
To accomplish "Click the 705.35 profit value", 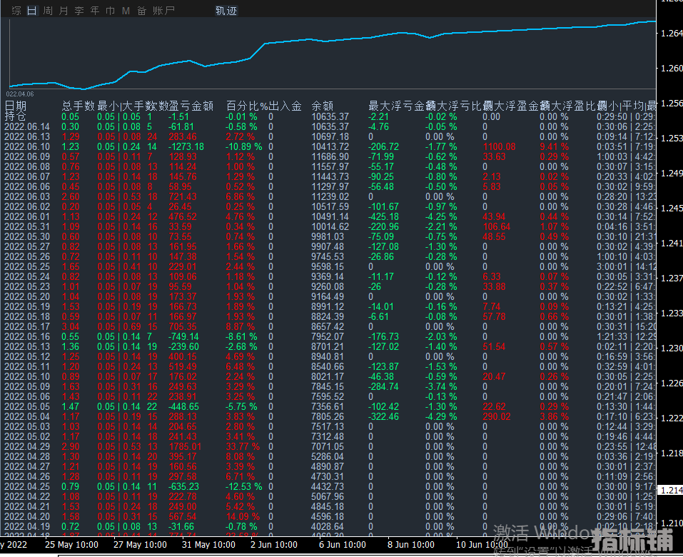I will click(x=183, y=327).
